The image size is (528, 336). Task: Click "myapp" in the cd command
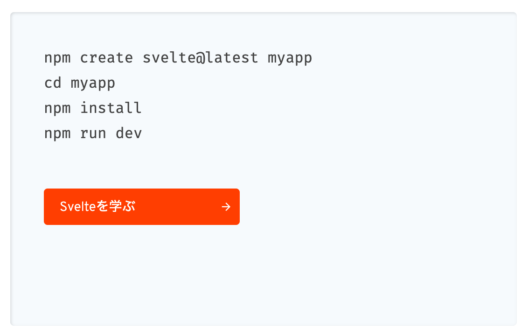click(x=93, y=84)
